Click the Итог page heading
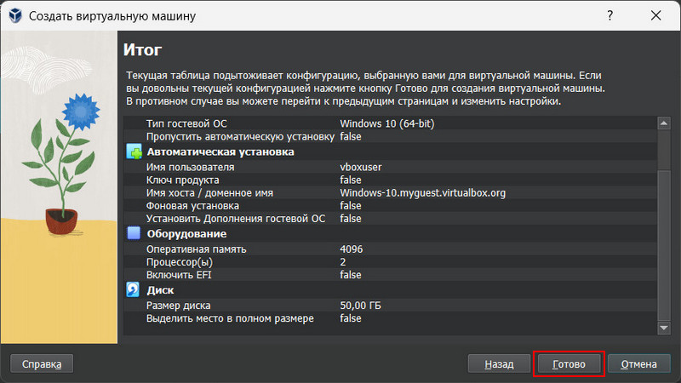 click(x=142, y=50)
